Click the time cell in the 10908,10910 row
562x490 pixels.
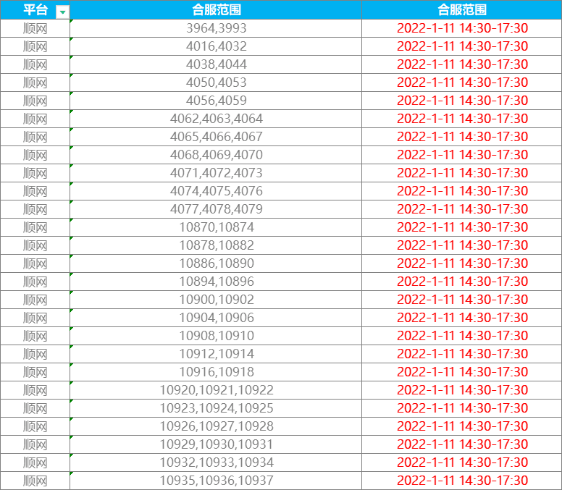(x=462, y=336)
